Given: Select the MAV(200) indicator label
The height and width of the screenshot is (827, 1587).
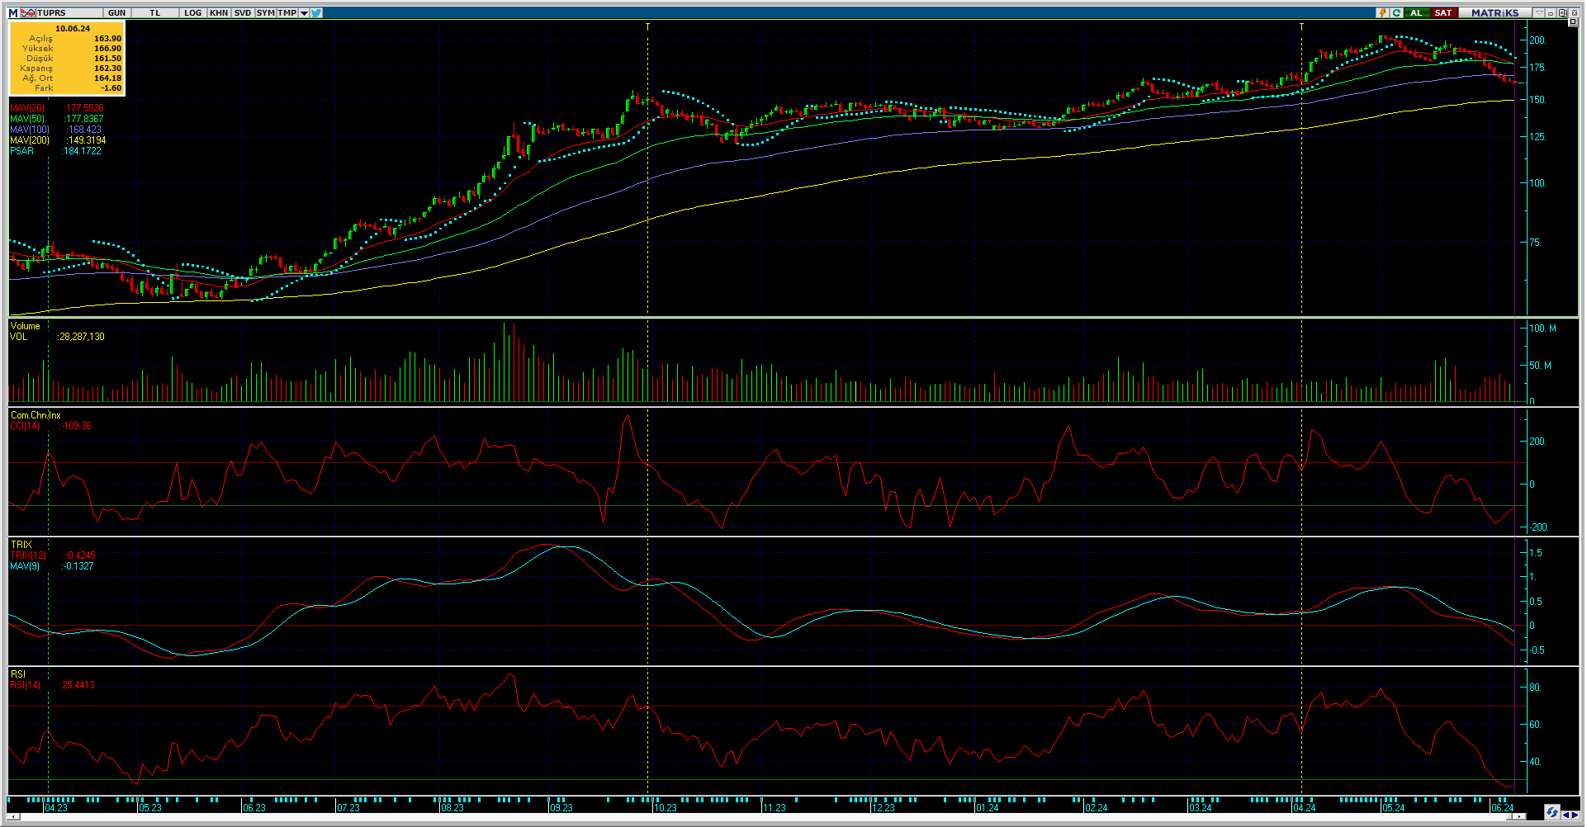Looking at the screenshot, I should (x=30, y=140).
